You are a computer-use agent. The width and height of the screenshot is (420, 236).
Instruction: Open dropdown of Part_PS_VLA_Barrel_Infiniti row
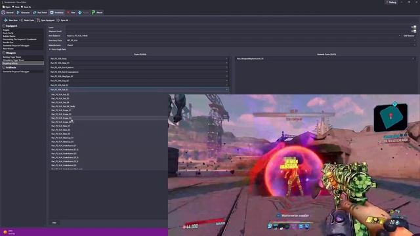226,68
